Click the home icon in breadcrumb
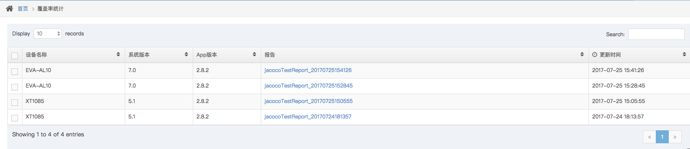Screen dimensions: 690x149 (x=9, y=9)
